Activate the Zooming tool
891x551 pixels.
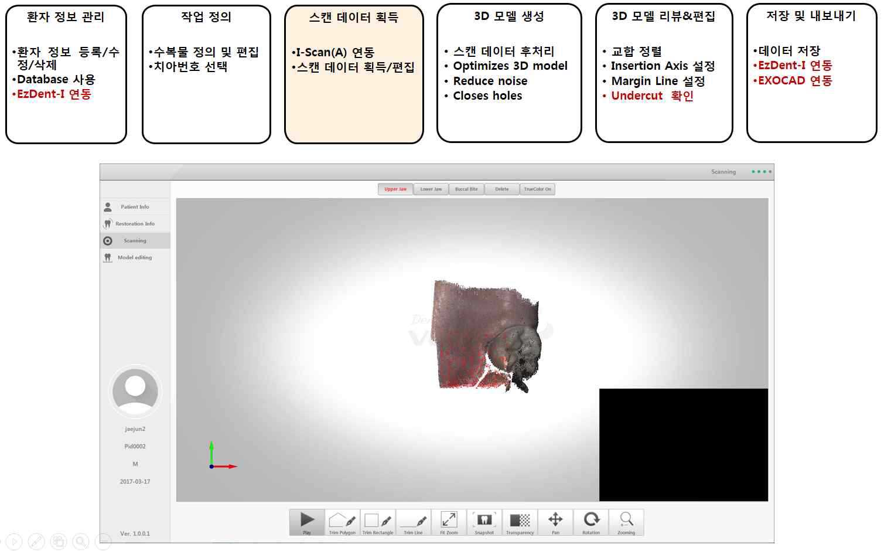626,522
